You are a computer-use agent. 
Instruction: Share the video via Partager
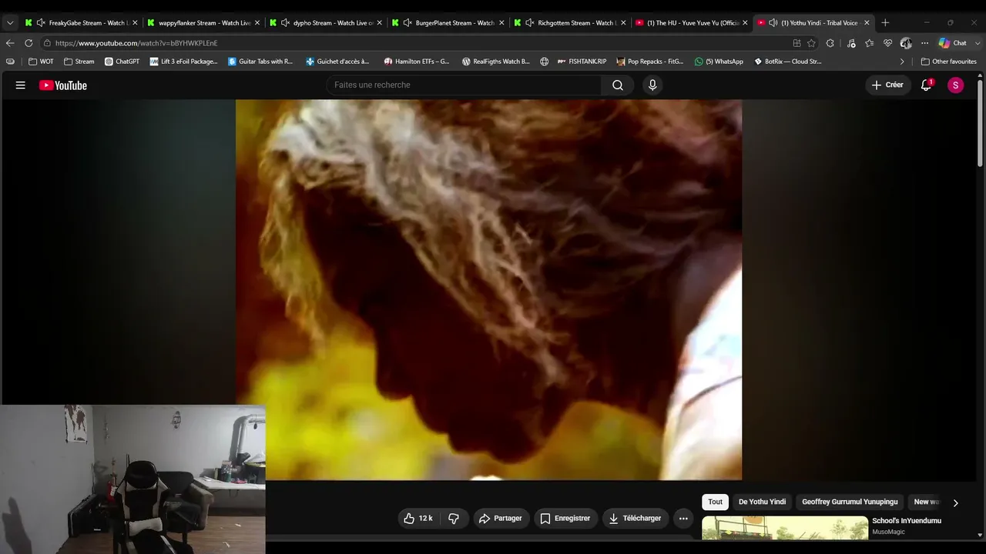tap(501, 519)
